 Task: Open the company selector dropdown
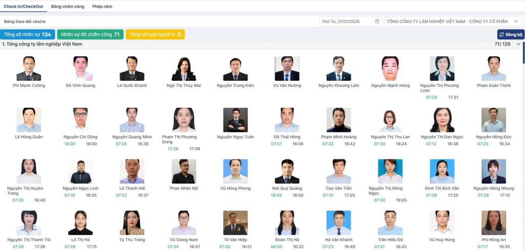(x=453, y=21)
